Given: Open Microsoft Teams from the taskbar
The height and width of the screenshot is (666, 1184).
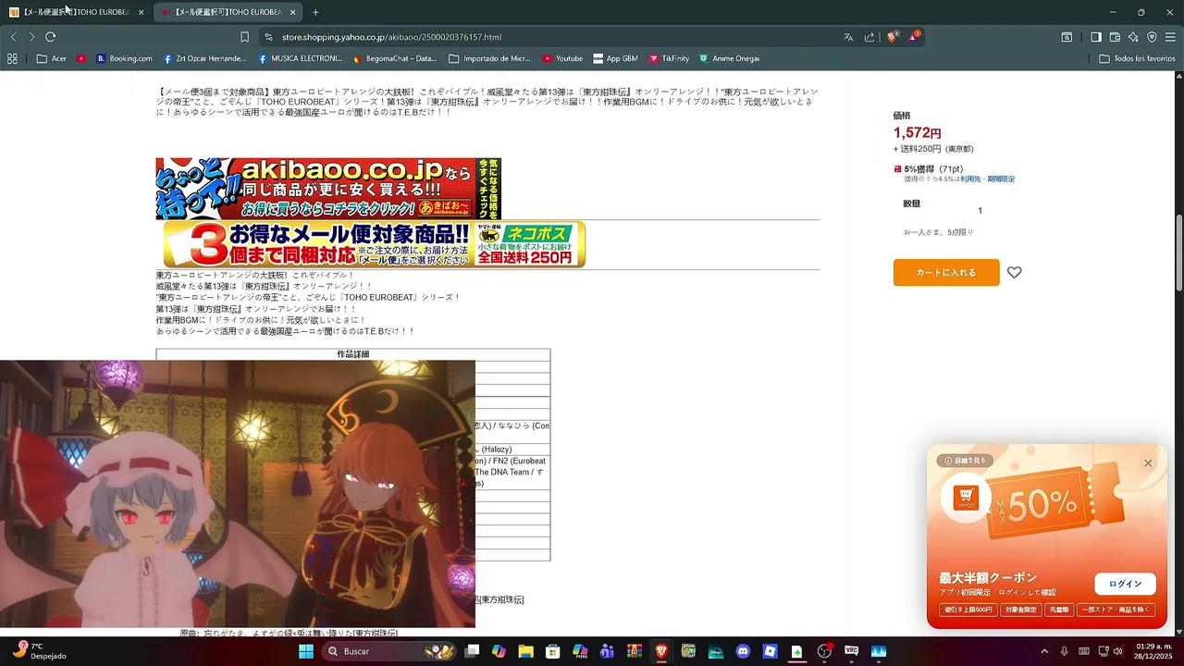Looking at the screenshot, I should (607, 651).
